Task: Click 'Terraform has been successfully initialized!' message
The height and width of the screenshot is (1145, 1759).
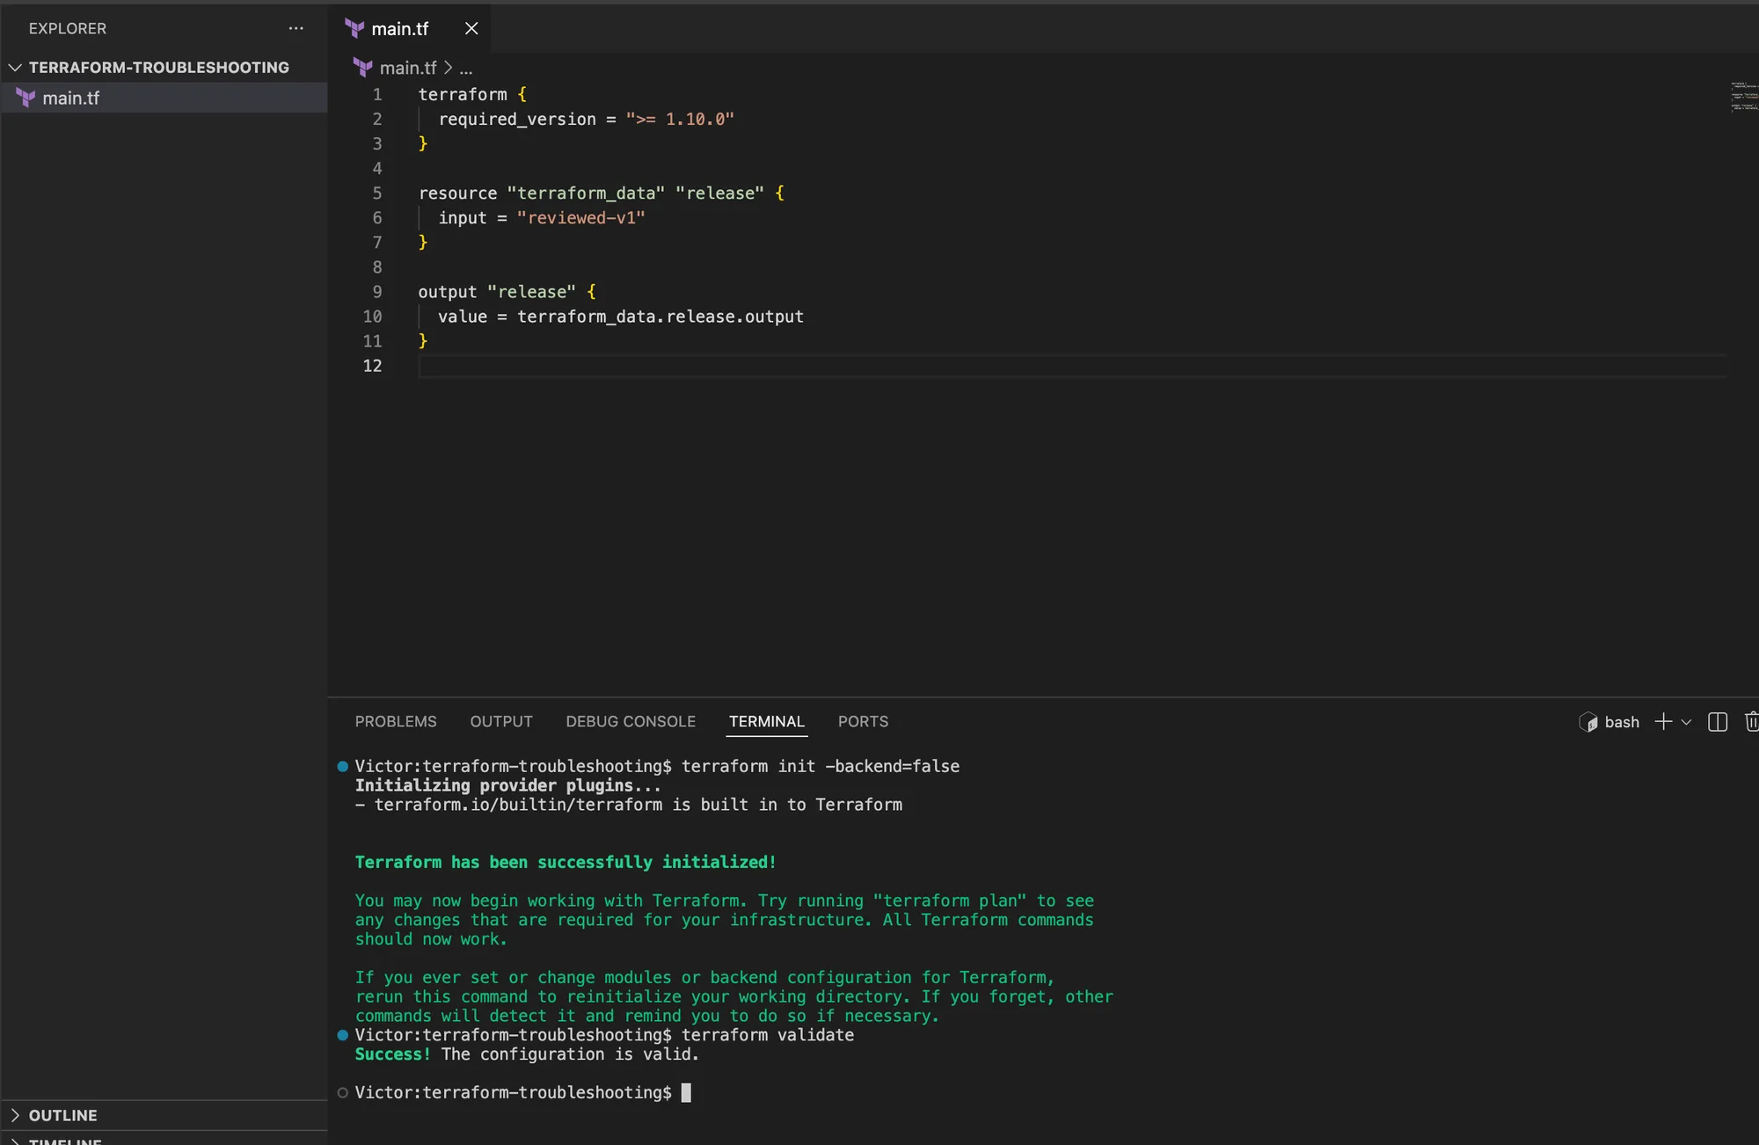Action: (x=566, y=863)
